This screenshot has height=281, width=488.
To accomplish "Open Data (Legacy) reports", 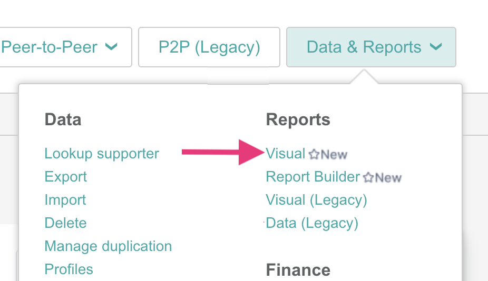I will (312, 223).
